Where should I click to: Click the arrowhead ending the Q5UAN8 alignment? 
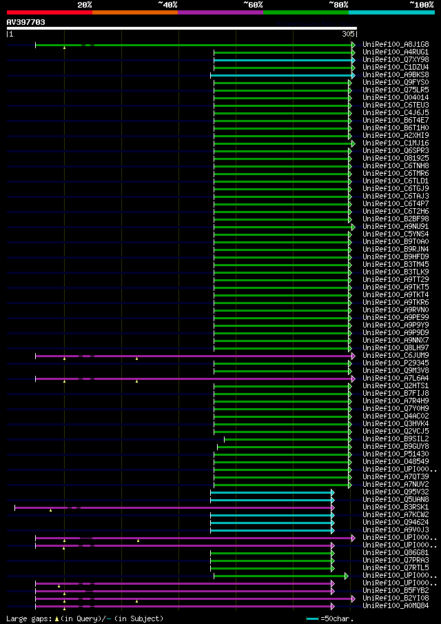[333, 501]
